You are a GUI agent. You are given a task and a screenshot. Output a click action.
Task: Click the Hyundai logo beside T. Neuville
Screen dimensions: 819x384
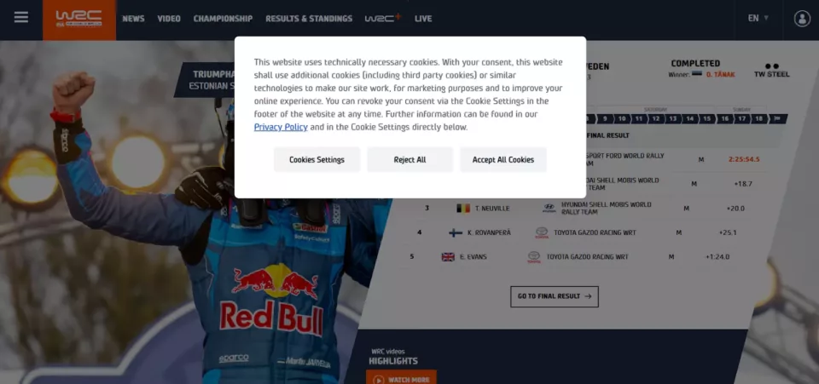coord(549,208)
